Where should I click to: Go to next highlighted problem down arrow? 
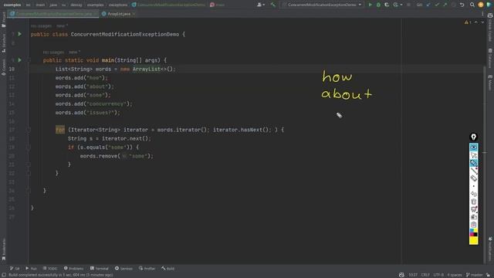[x=482, y=22]
